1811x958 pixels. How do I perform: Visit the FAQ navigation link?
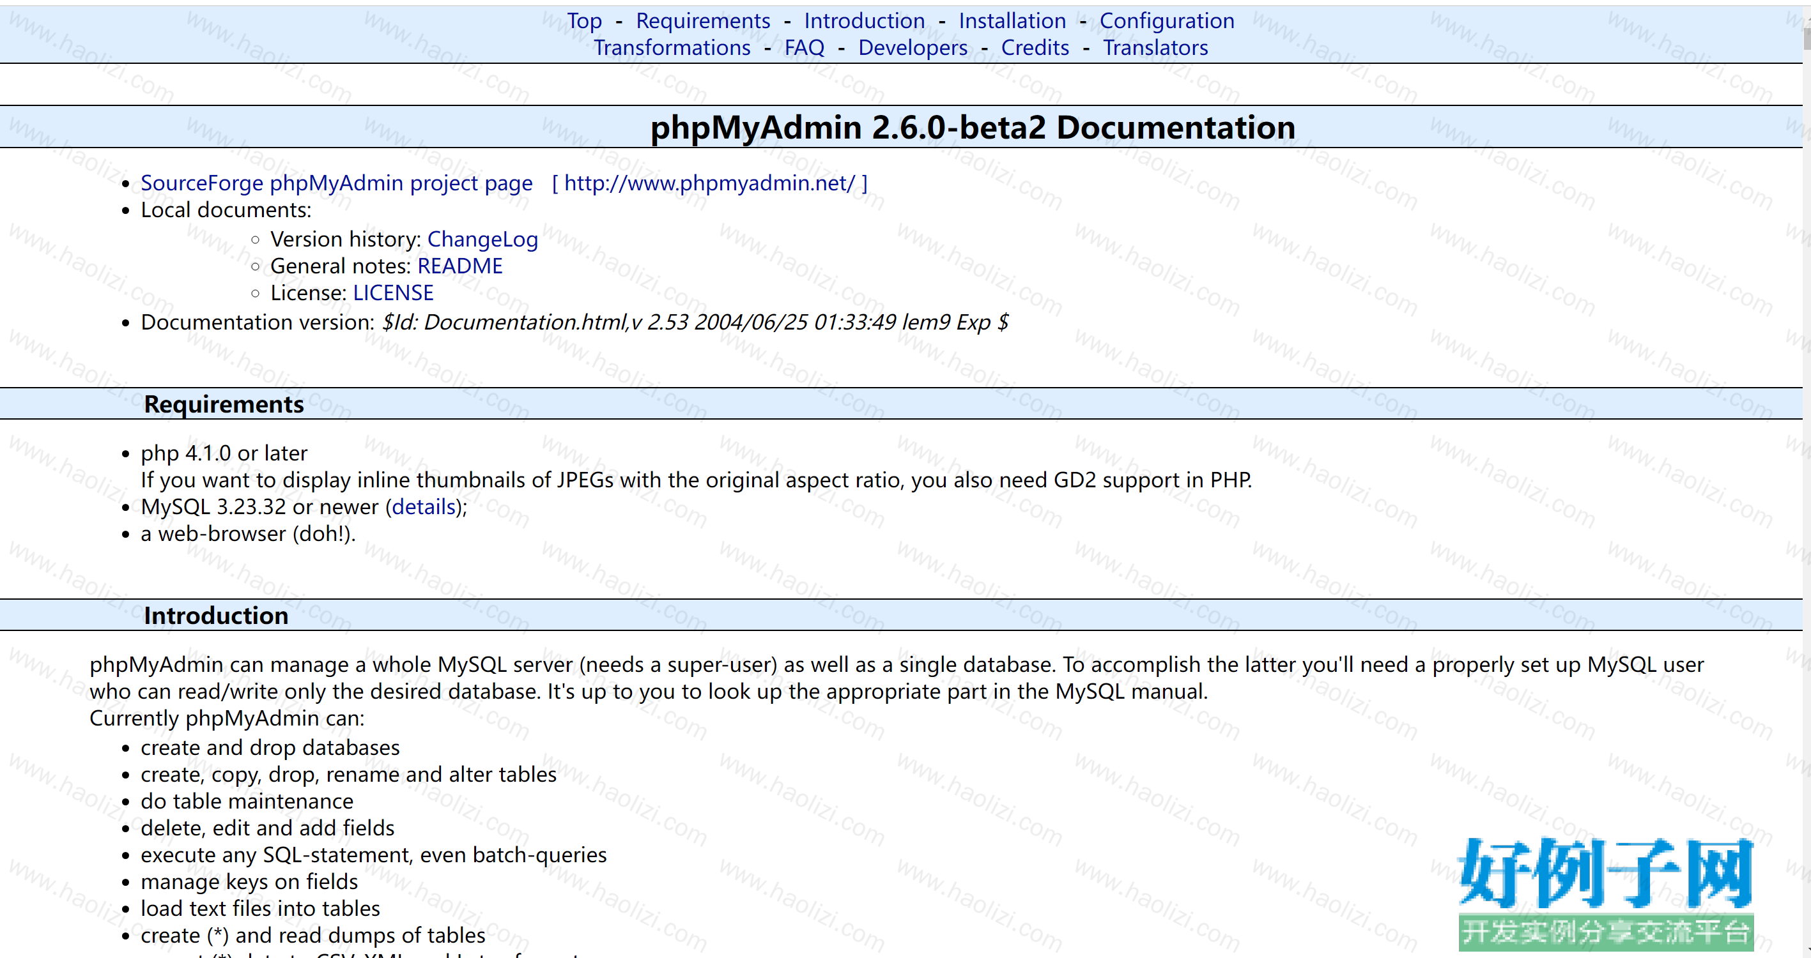(x=805, y=48)
